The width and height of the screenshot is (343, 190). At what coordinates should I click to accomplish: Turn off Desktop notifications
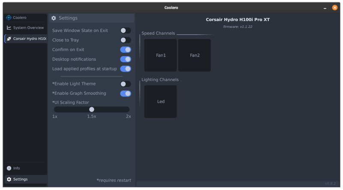click(x=126, y=59)
